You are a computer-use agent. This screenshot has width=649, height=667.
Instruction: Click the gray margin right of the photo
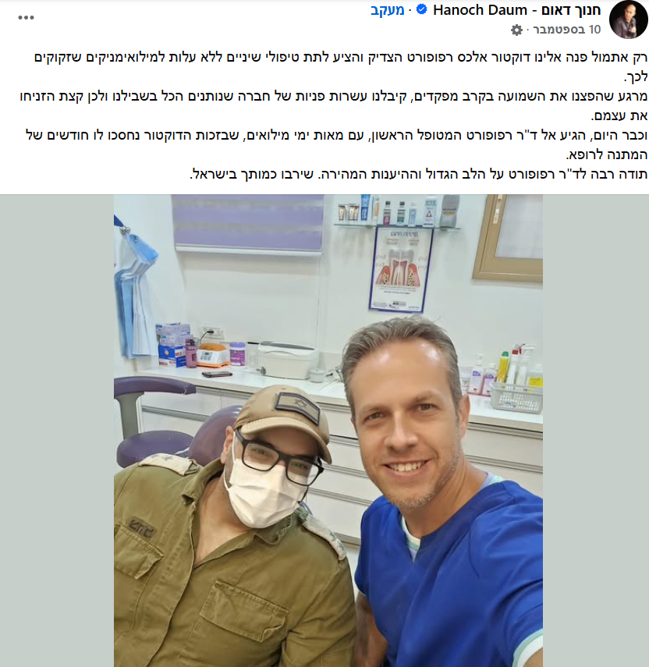click(x=595, y=431)
